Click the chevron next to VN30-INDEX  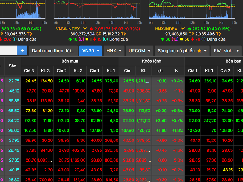click(85, 28)
